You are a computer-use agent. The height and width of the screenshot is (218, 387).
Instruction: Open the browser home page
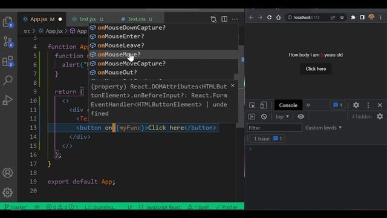[x=278, y=18]
